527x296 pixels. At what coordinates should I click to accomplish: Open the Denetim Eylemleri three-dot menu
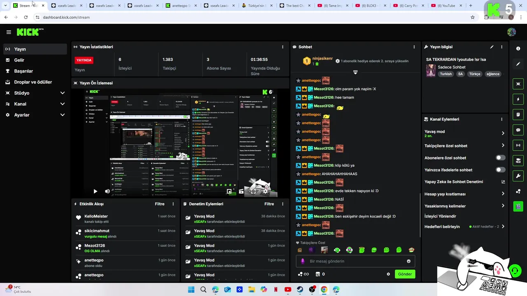pos(282,204)
